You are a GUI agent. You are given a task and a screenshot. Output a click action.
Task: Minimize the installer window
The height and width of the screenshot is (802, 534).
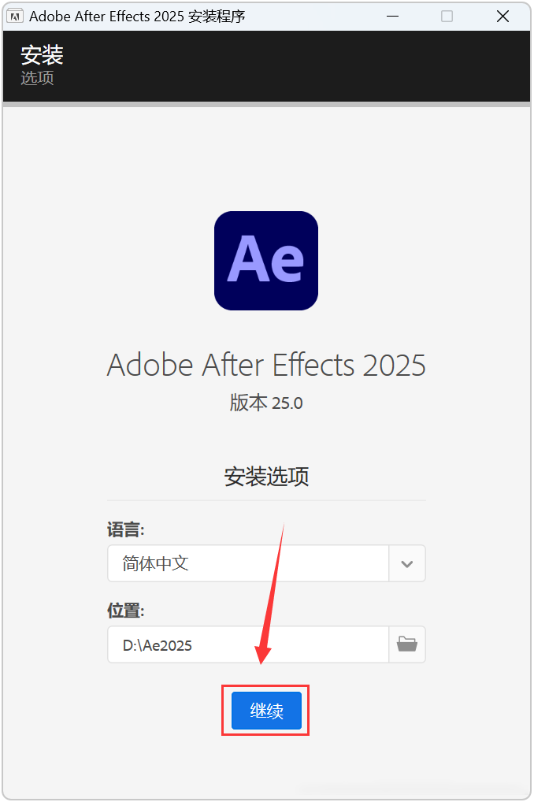(392, 16)
